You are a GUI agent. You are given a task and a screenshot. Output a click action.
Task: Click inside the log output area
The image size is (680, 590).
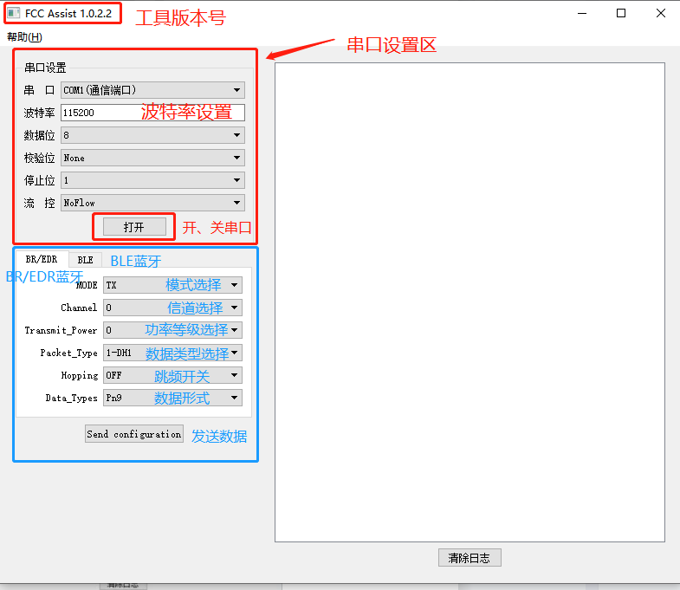pos(470,302)
